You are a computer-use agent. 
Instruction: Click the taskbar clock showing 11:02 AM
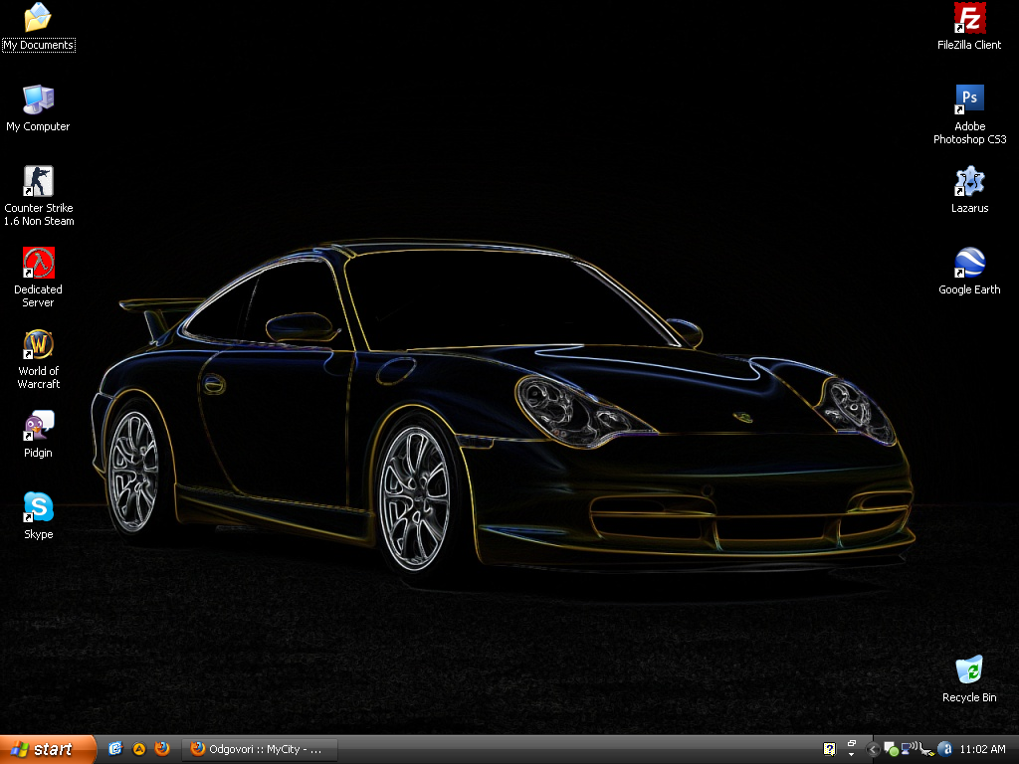(983, 749)
